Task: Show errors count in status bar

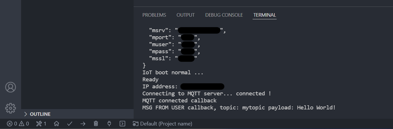Action: coord(12,124)
